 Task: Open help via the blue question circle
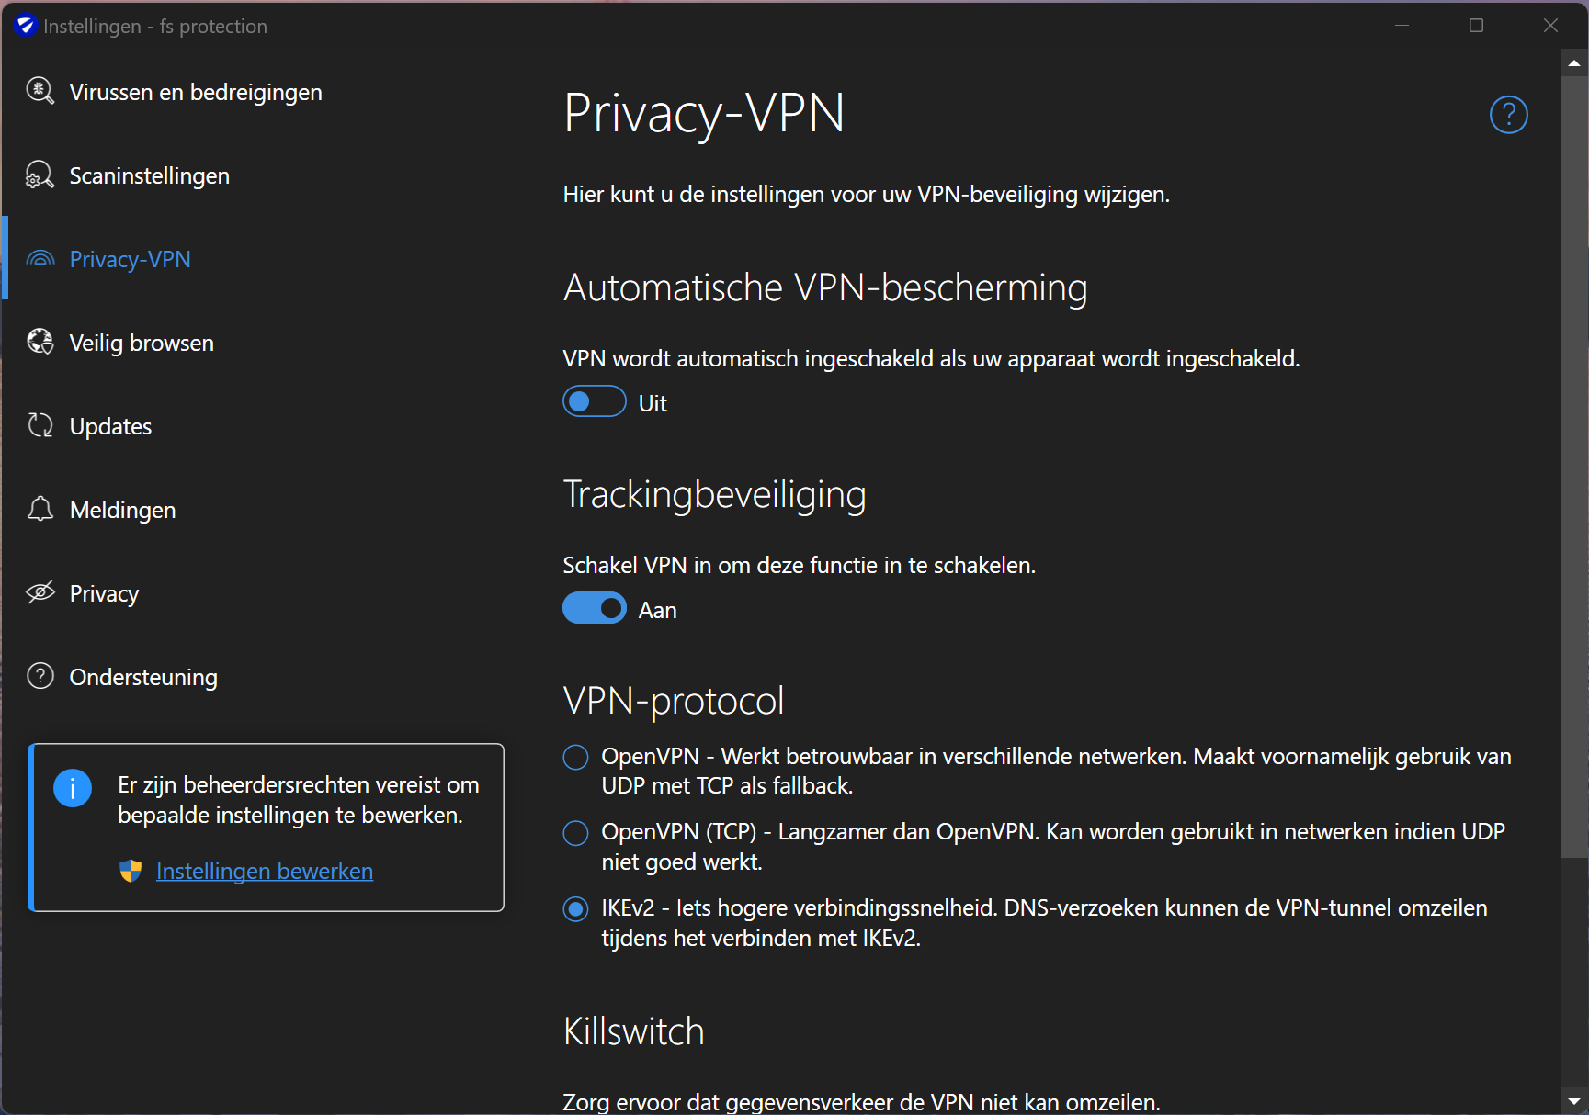pyautogui.click(x=1508, y=115)
